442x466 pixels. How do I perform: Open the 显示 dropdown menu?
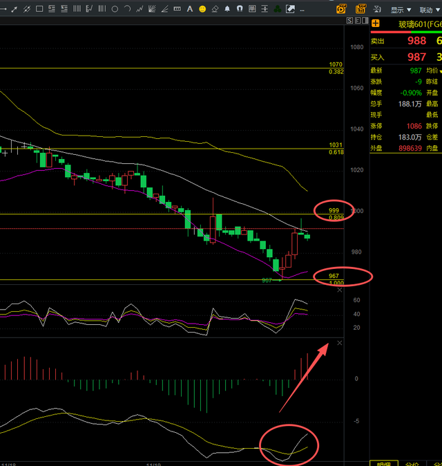tap(401, 10)
